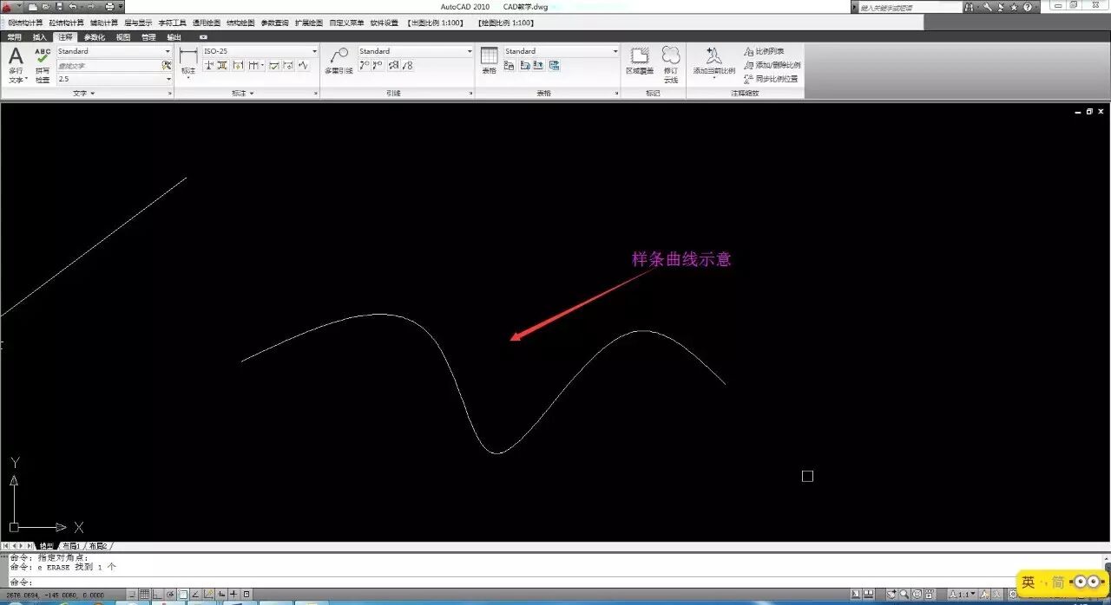Viewport: 1111px width, 605px height.
Task: Expand the 标注 panel title arrow
Action: pos(252,93)
